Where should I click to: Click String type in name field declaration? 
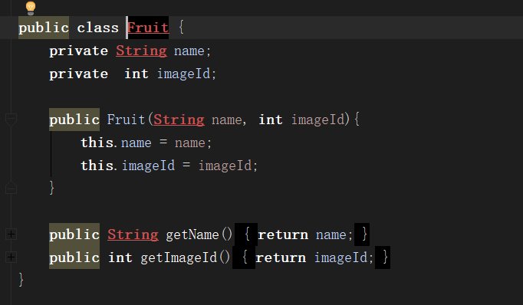[141, 51]
